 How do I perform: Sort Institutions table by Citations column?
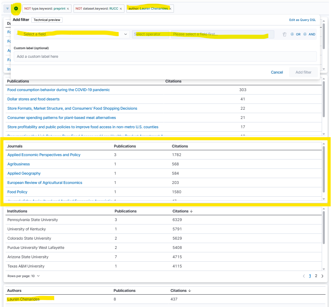[182, 211]
